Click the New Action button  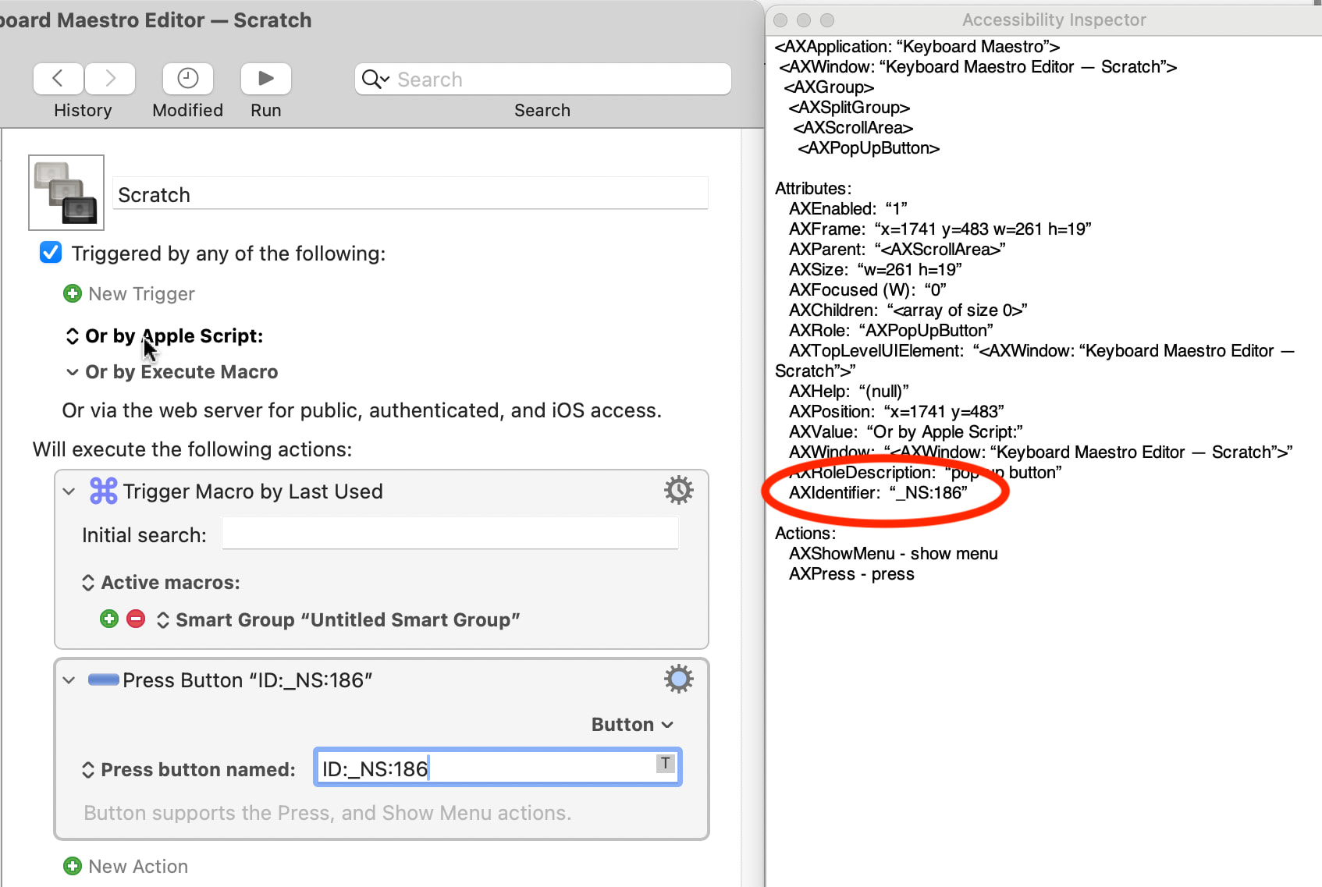(138, 867)
